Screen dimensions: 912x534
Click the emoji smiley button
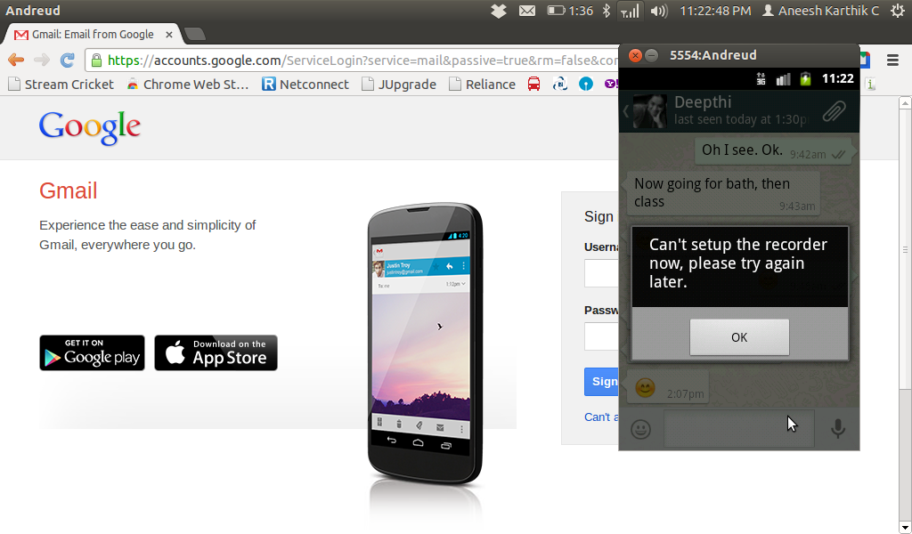pyautogui.click(x=641, y=429)
